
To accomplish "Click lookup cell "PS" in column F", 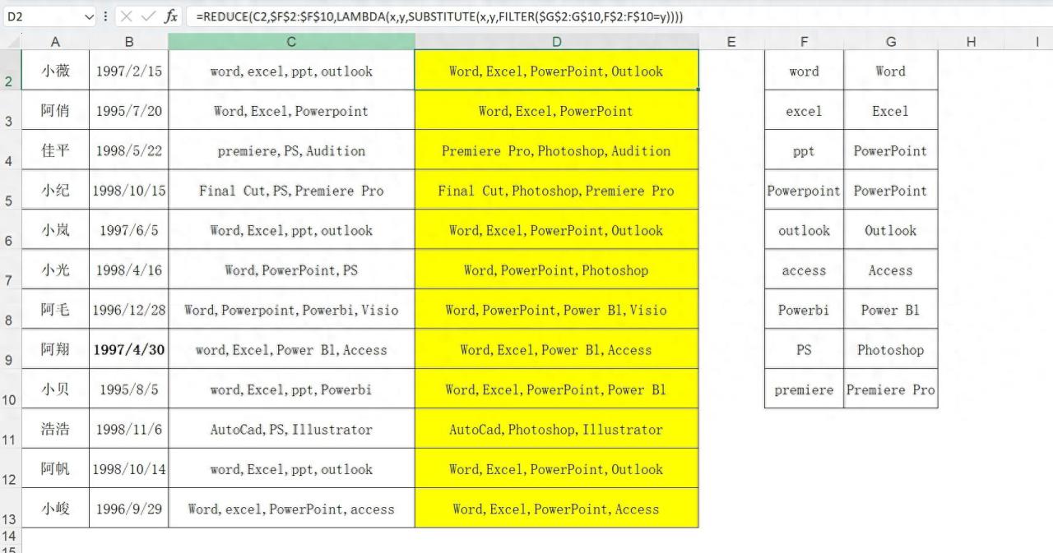I will pos(804,350).
